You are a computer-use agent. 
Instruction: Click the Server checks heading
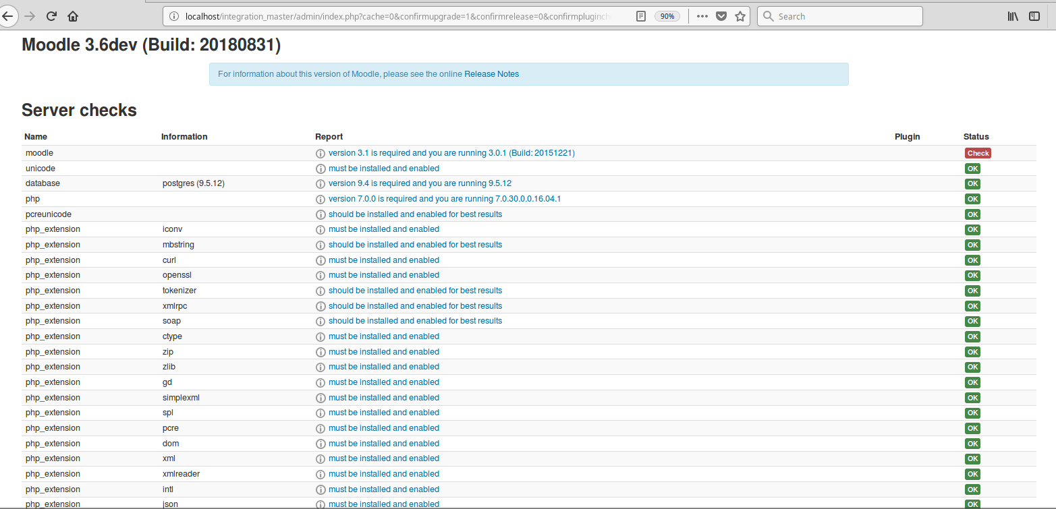click(79, 110)
